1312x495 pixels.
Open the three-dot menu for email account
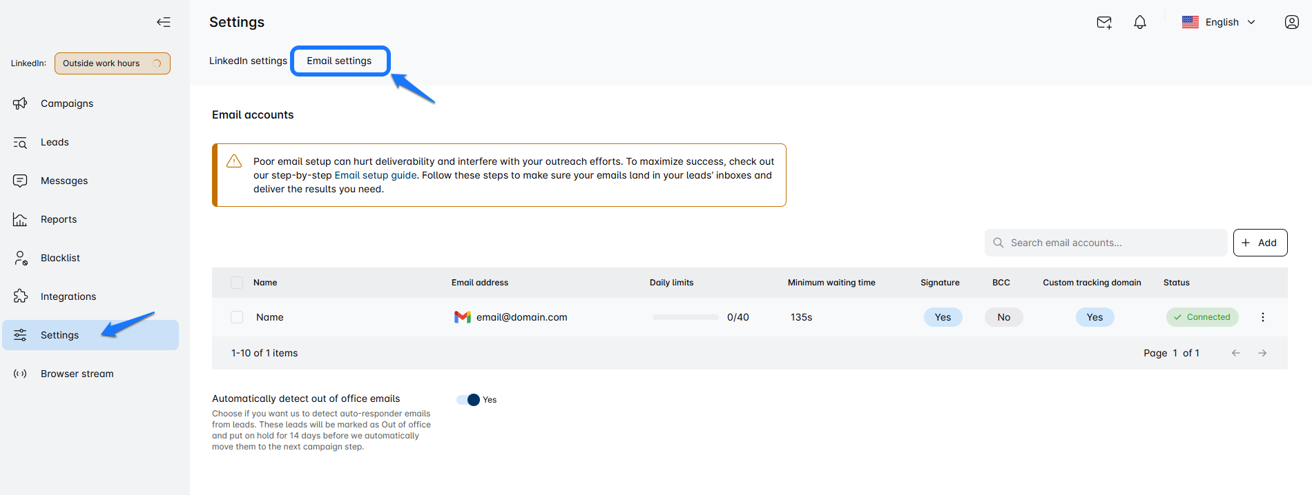click(1262, 317)
